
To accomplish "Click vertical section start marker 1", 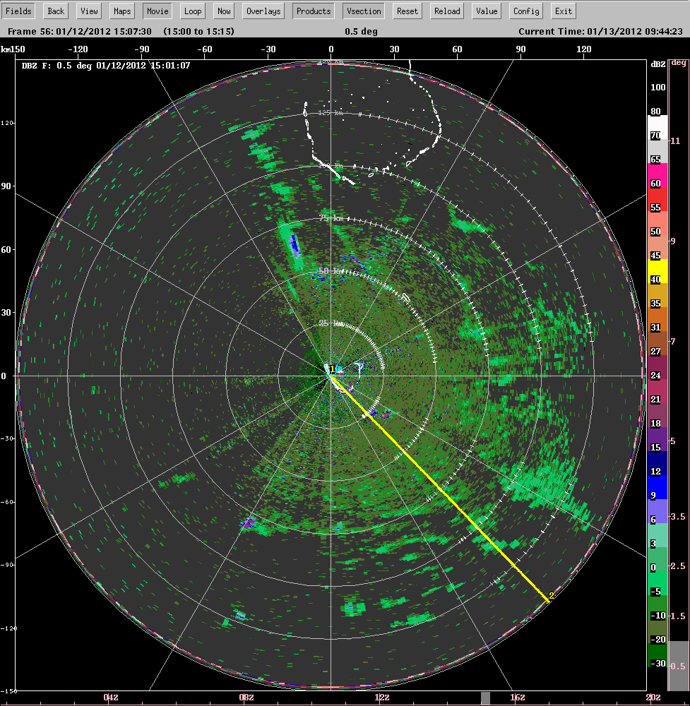I will [333, 369].
